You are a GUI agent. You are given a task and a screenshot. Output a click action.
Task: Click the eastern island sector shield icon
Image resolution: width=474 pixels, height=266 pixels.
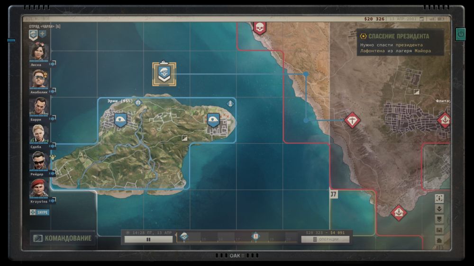(x=213, y=120)
